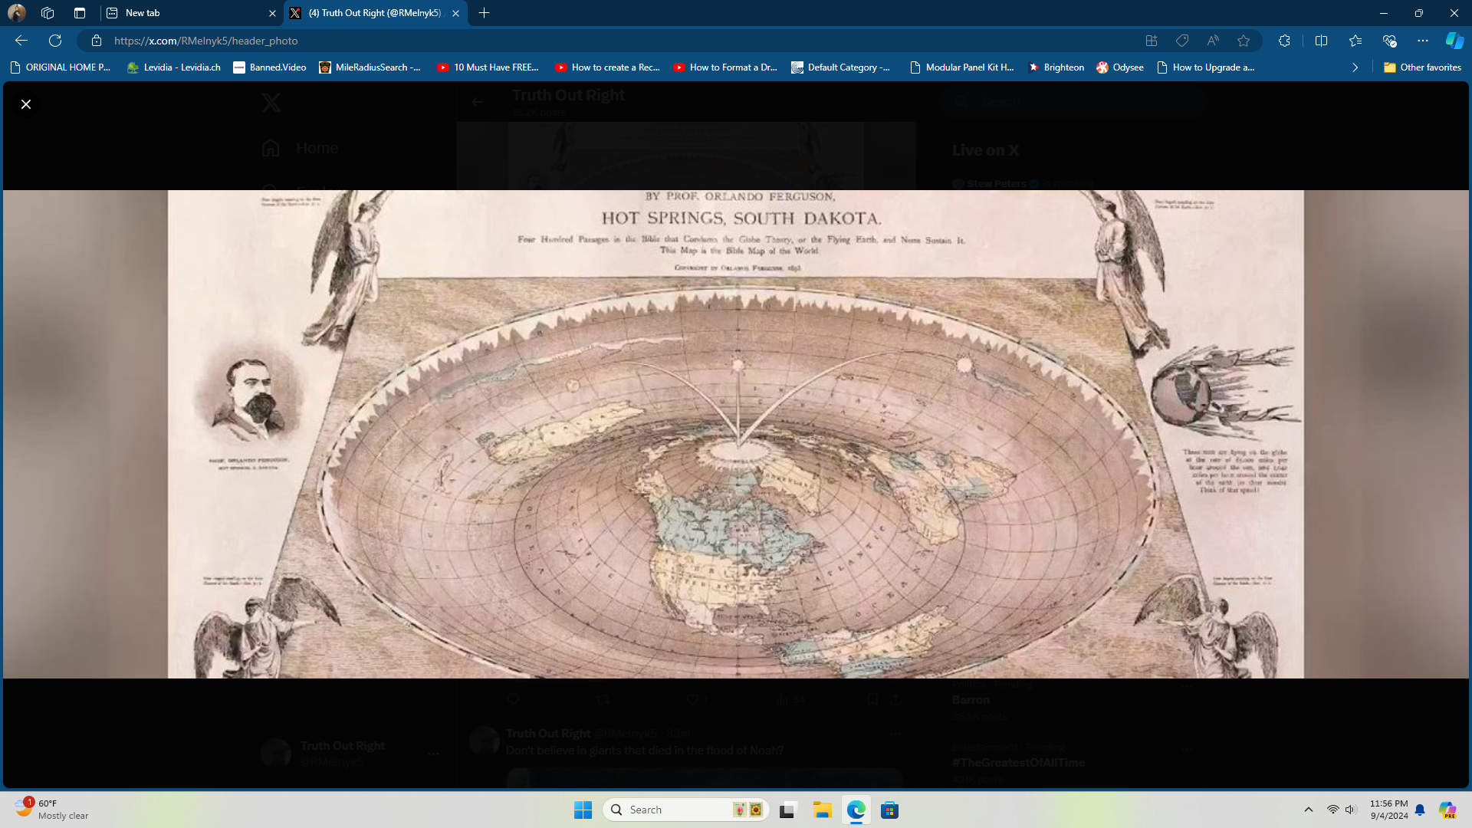Toggle split screen view
Screen dimensions: 1472x828
coord(1321,41)
